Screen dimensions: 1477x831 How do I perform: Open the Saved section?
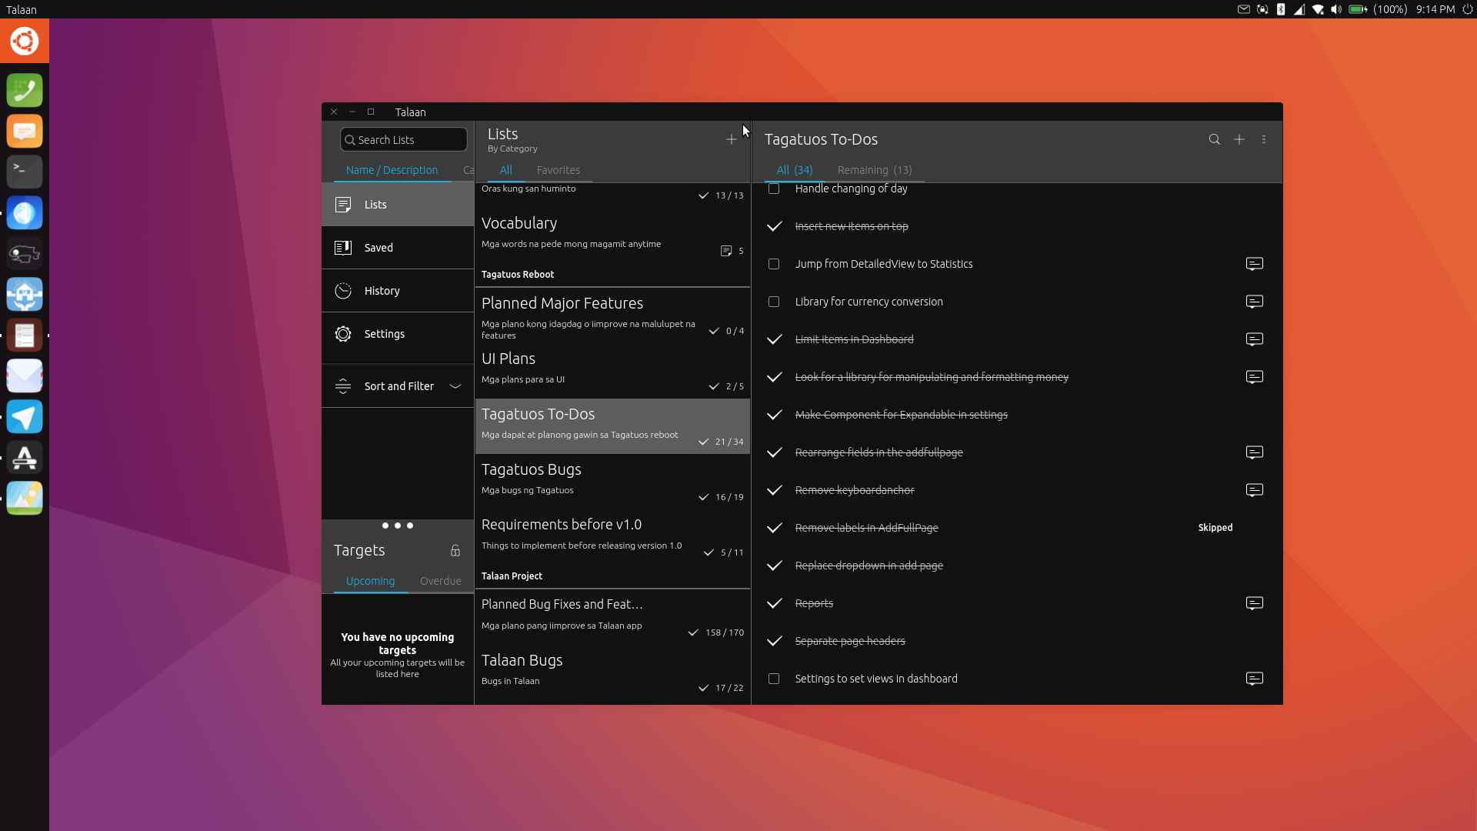(398, 248)
